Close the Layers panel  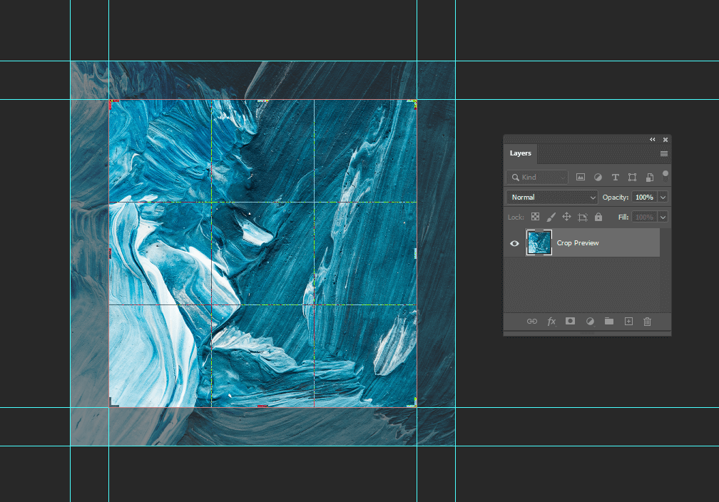click(666, 139)
